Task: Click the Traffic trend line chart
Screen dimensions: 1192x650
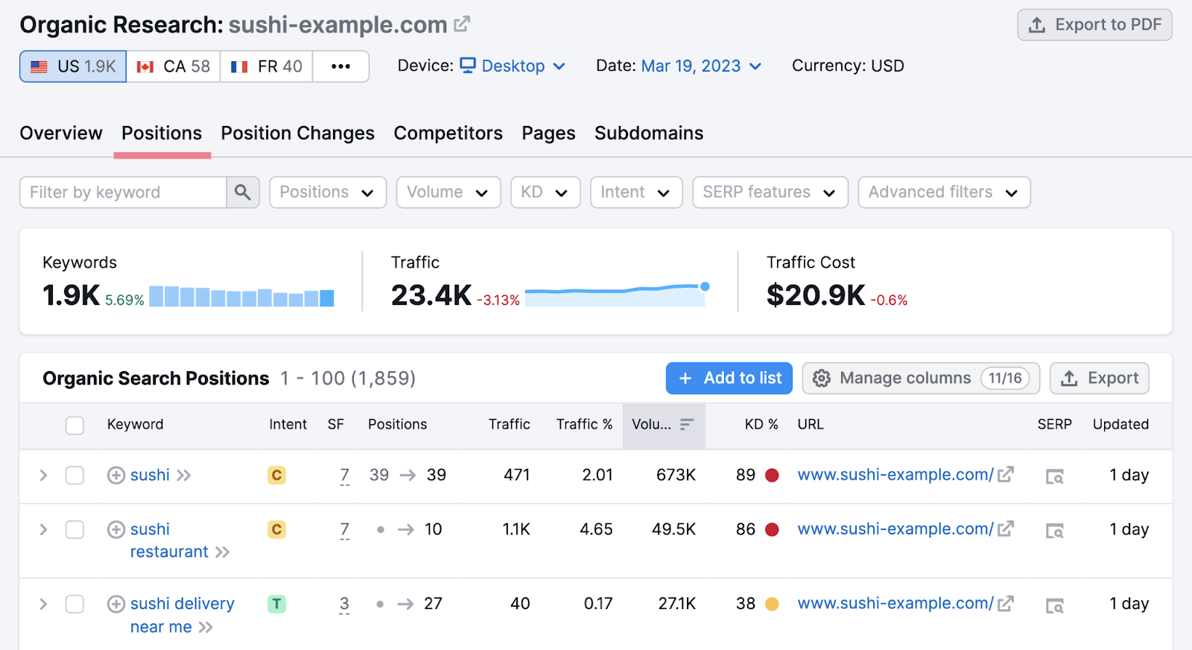Action: coord(616,294)
